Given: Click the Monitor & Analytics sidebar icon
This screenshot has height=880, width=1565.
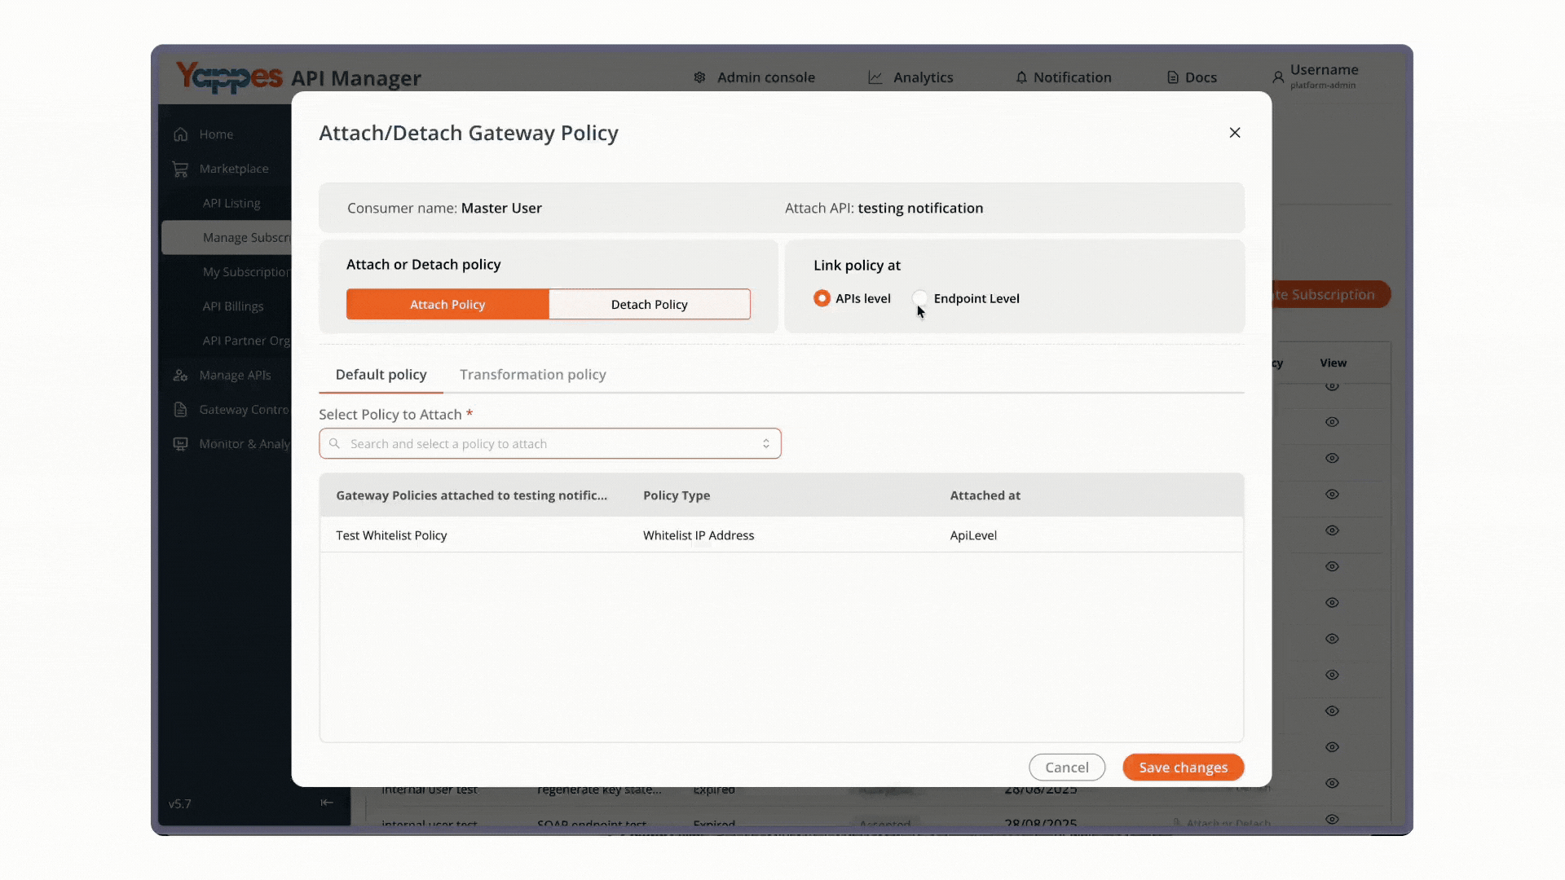Looking at the screenshot, I should point(181,444).
